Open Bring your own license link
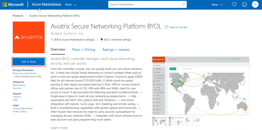 (x=25, y=73)
